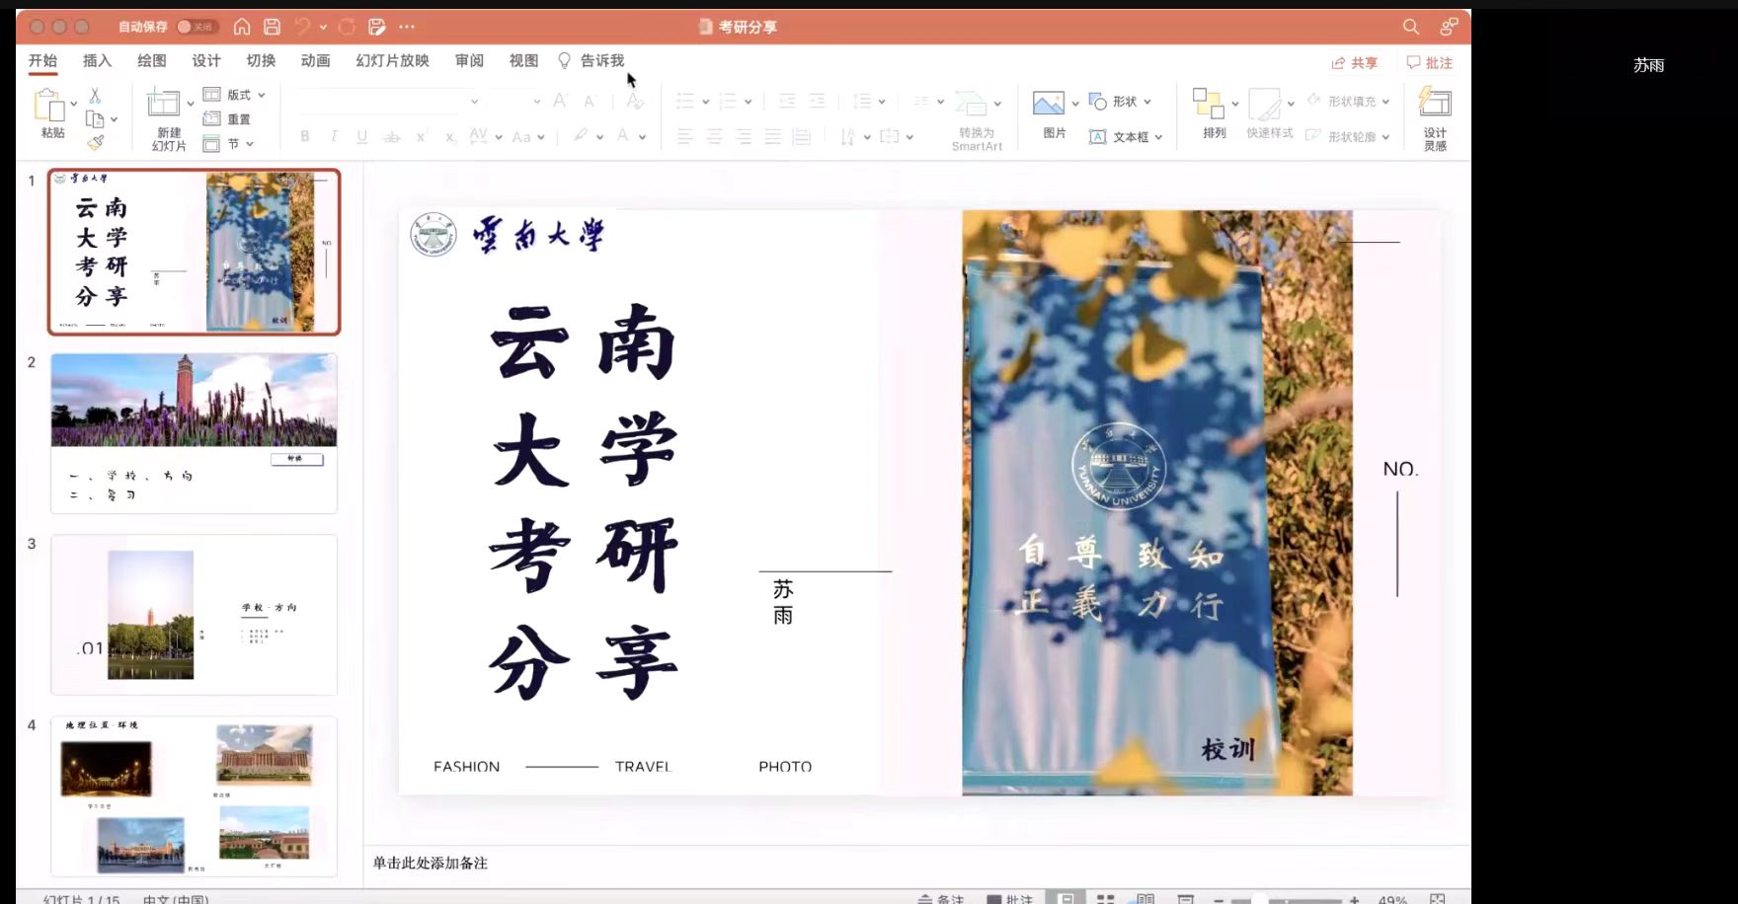Click the Clear Formatting icon
1738x904 pixels.
click(x=635, y=101)
